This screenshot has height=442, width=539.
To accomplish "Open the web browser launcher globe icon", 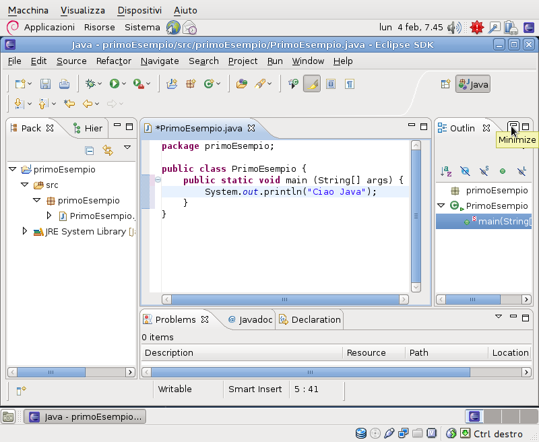I will [173, 28].
